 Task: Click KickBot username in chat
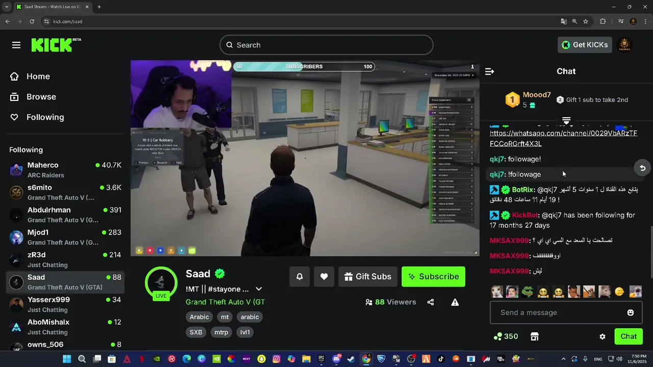[524, 215]
